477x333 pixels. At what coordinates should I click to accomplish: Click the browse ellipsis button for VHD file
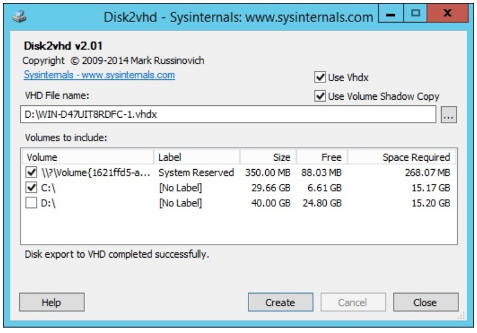[448, 115]
